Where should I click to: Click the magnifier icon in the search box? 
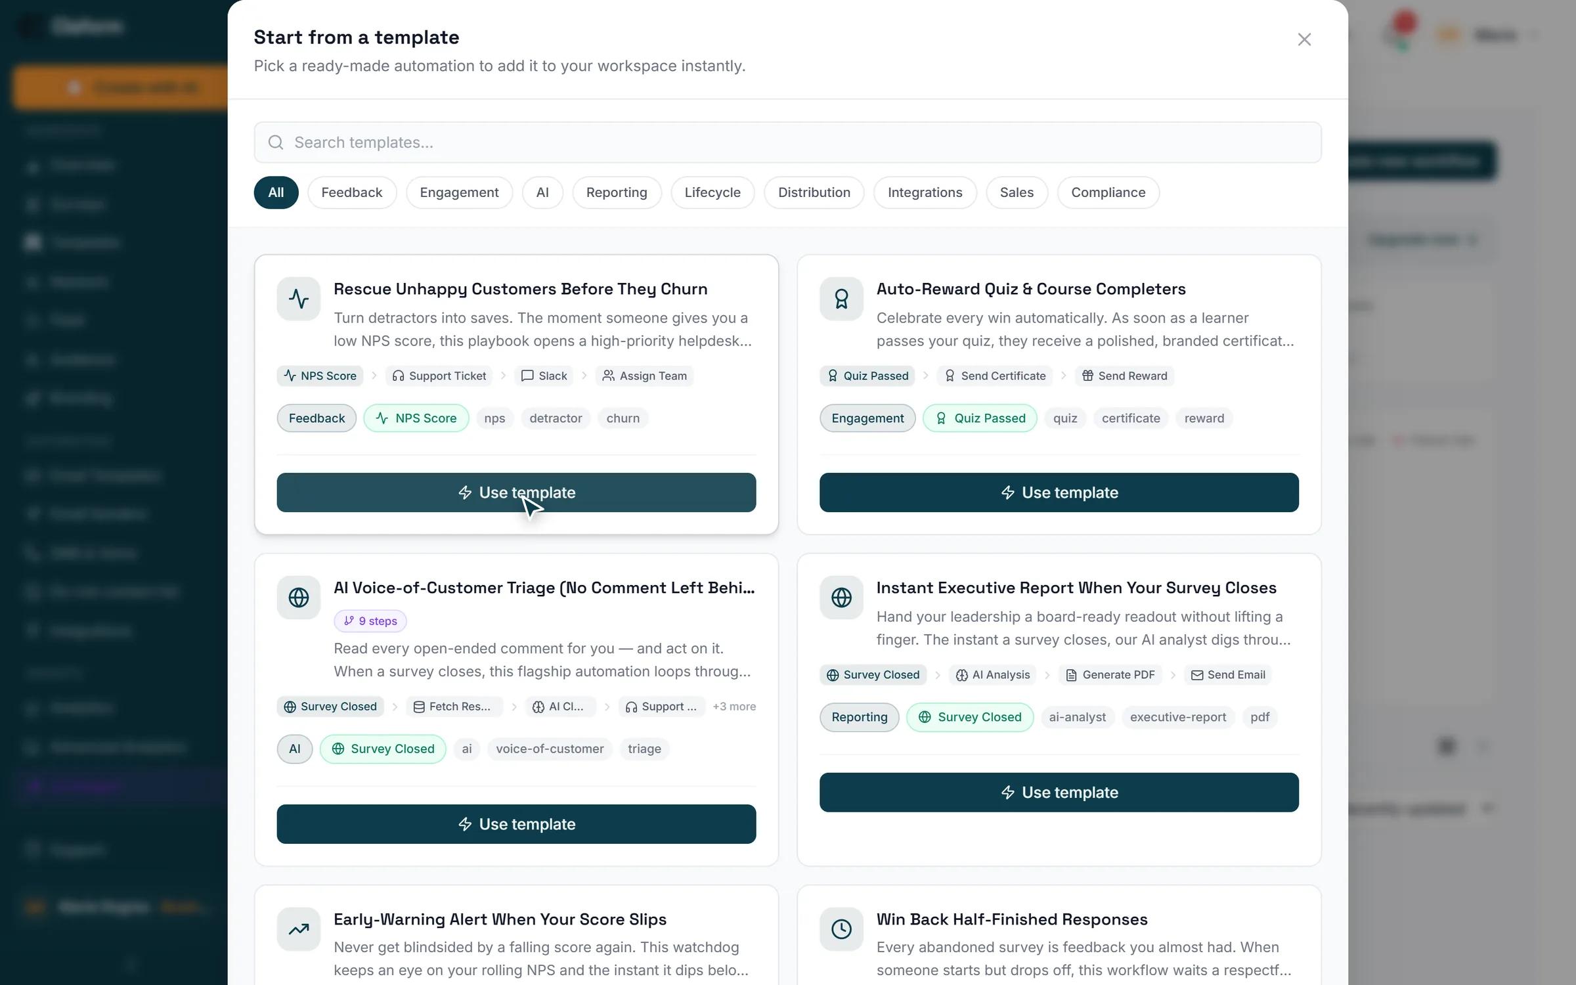[x=276, y=142]
